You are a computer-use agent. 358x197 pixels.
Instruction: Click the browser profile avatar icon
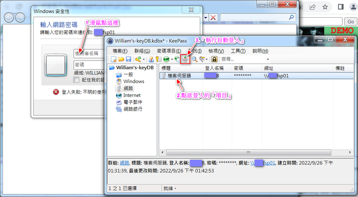tap(354, 7)
